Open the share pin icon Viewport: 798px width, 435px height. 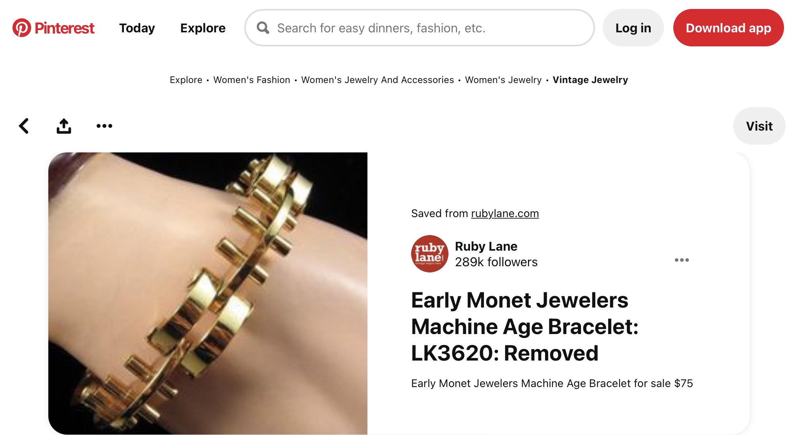pos(64,126)
